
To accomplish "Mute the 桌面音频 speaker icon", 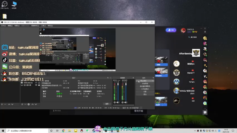I will click(126, 102).
